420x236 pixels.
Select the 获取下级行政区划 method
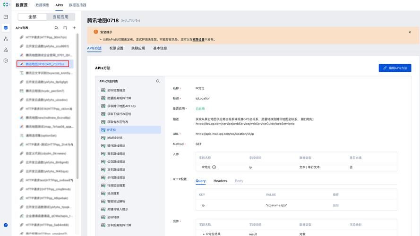(130, 114)
